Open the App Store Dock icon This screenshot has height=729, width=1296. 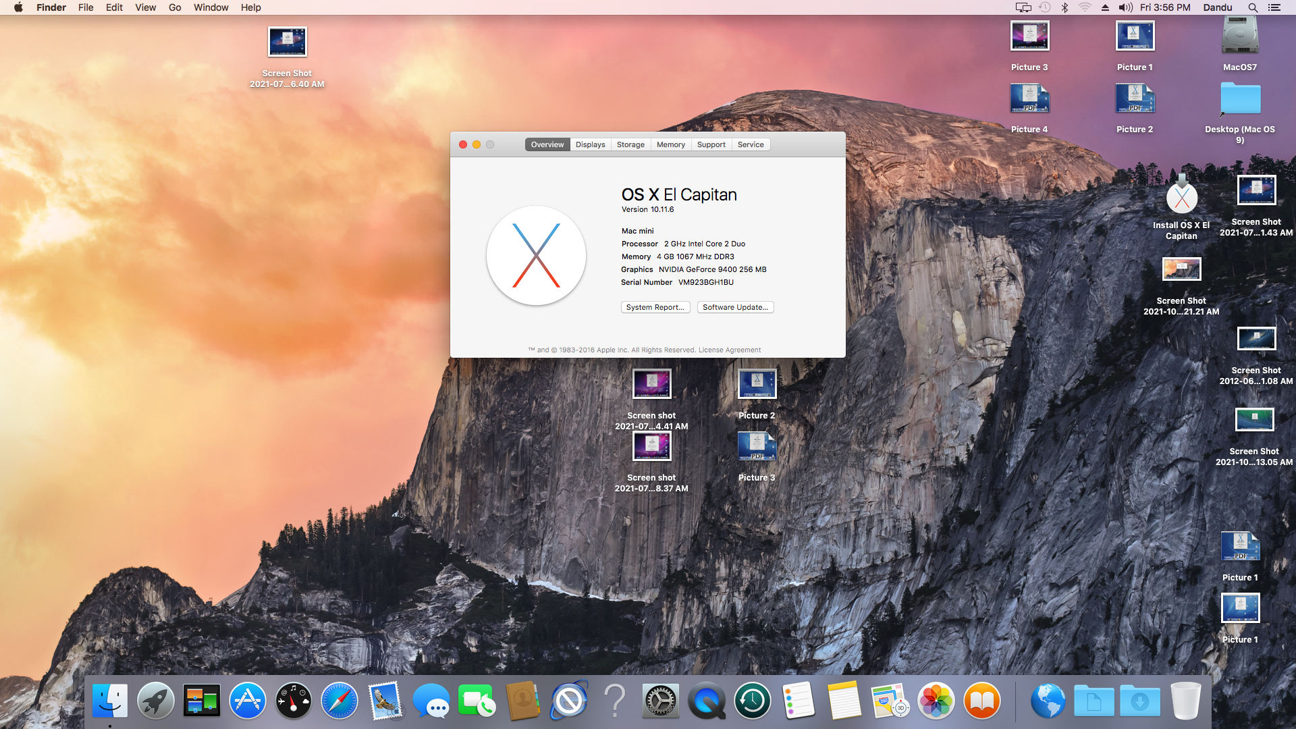coord(247,701)
